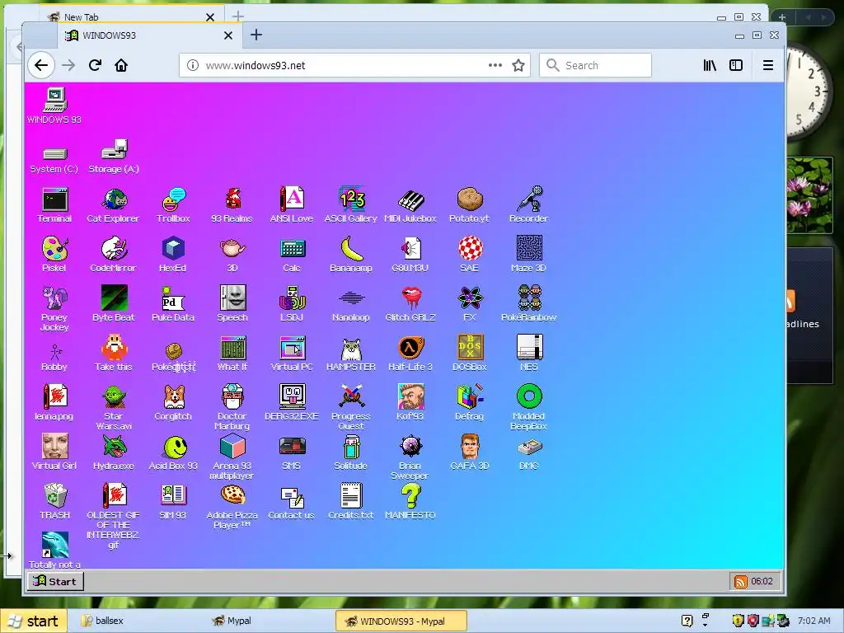Launch DERG32.EXE

292,402
